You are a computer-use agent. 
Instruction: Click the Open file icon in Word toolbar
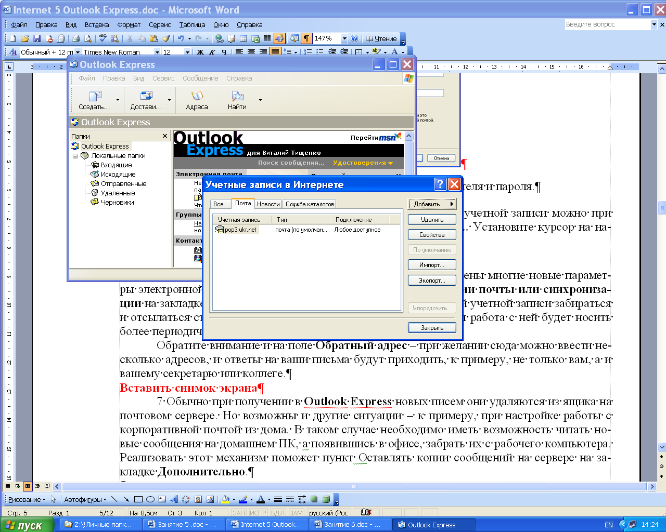[24, 38]
